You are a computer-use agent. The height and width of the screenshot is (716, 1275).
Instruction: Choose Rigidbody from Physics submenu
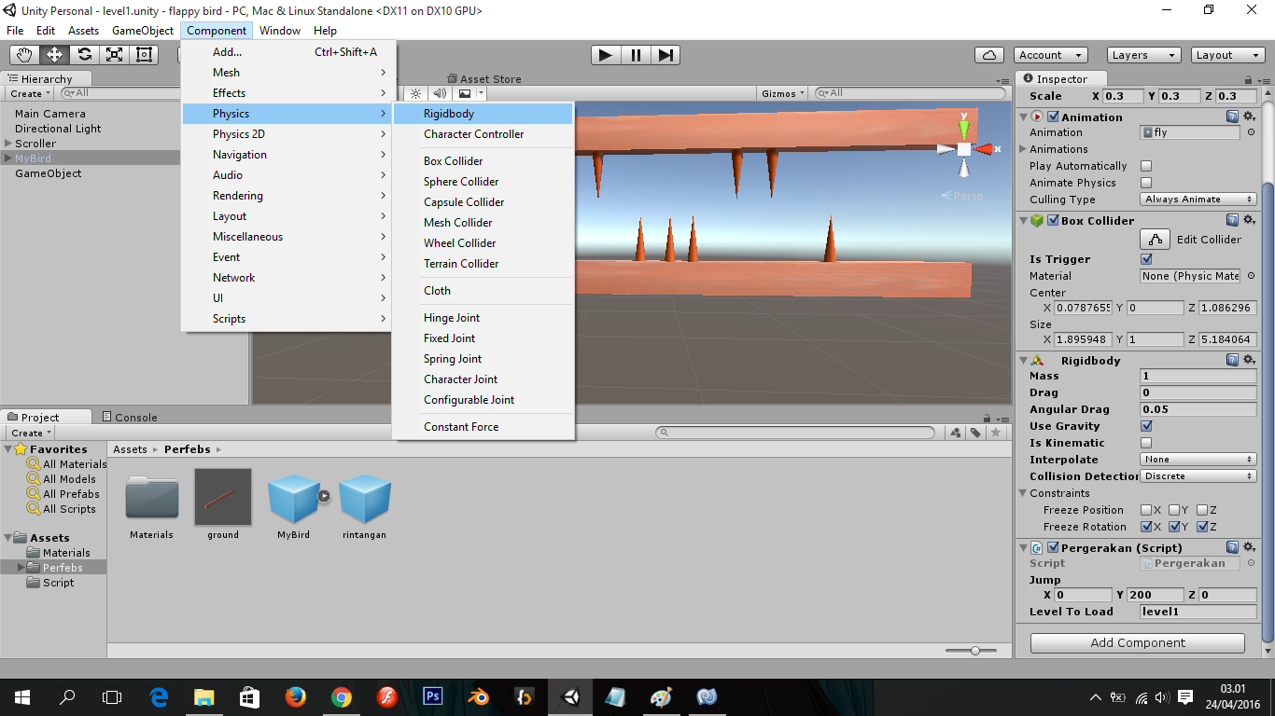tap(483, 114)
